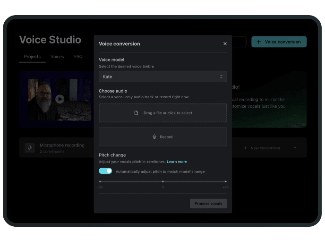Viewport: 325px width, 240px height.
Task: Play the tutorial video thumbnail
Action: click(60, 99)
